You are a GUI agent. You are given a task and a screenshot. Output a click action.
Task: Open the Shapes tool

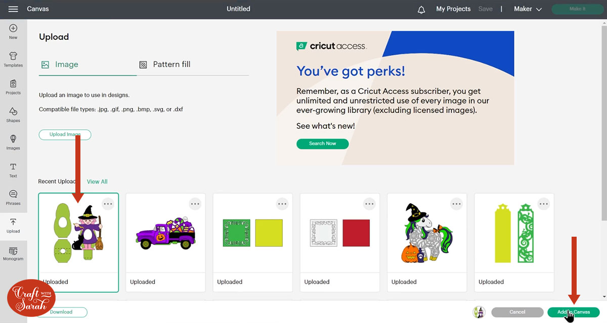coord(13,114)
